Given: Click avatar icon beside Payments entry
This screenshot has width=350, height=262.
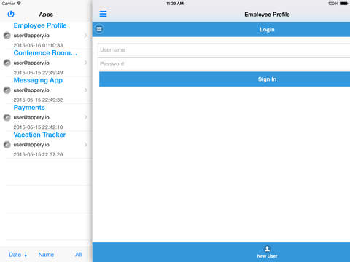Looking at the screenshot, I should click(x=7, y=117).
